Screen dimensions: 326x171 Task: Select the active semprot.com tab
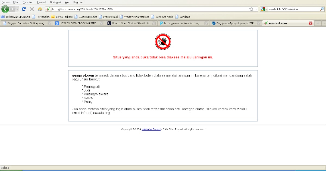coord(288,23)
